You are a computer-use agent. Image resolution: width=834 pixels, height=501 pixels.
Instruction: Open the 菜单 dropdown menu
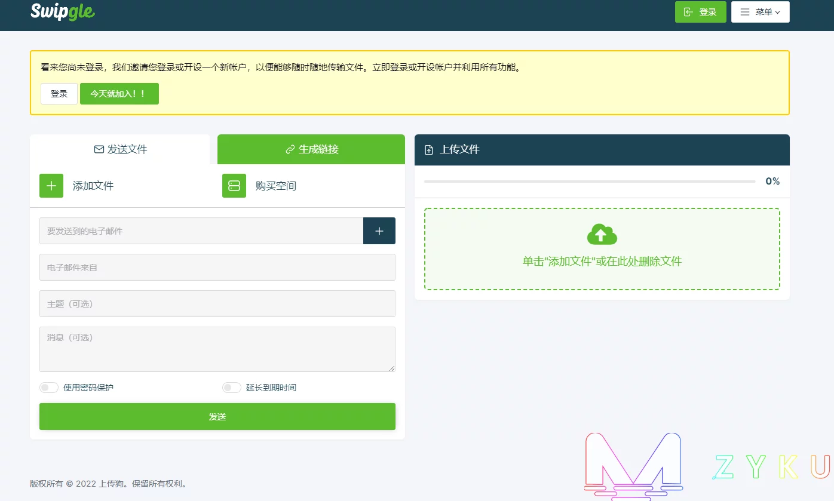point(760,12)
